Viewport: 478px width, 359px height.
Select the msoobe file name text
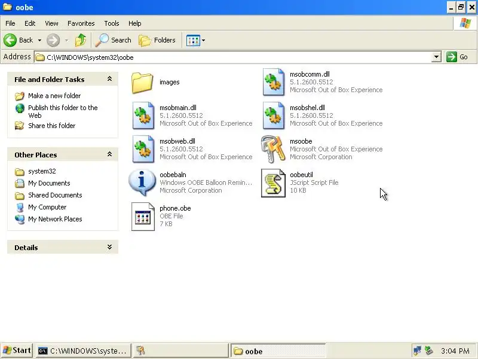301,141
